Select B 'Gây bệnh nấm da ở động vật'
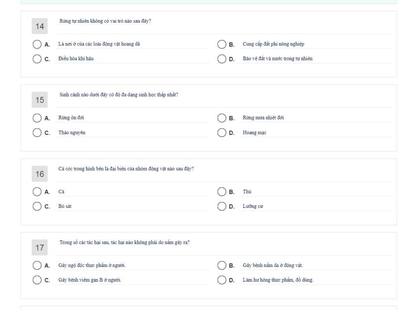This screenshot has width=398, height=310. 222,266
